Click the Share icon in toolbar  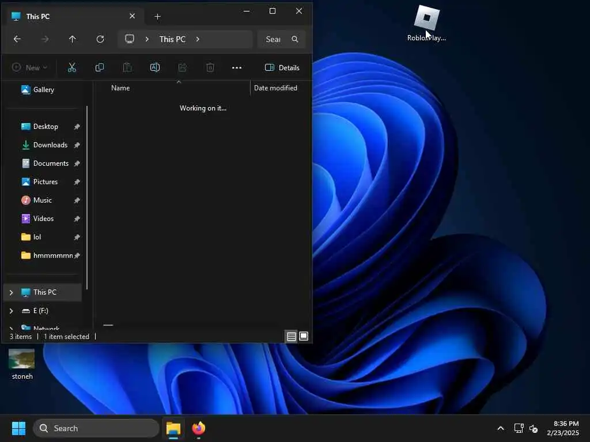click(x=183, y=68)
